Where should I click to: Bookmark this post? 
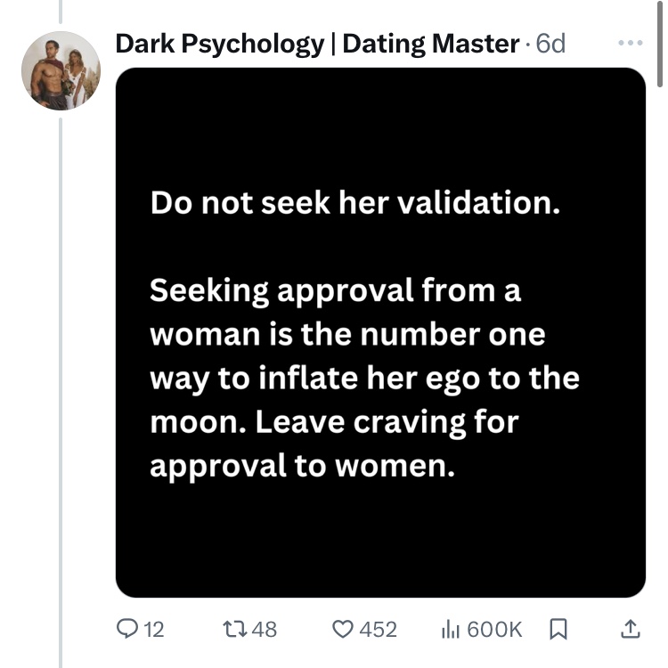[558, 629]
